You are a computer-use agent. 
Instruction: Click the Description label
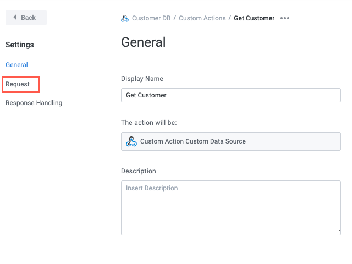click(139, 171)
